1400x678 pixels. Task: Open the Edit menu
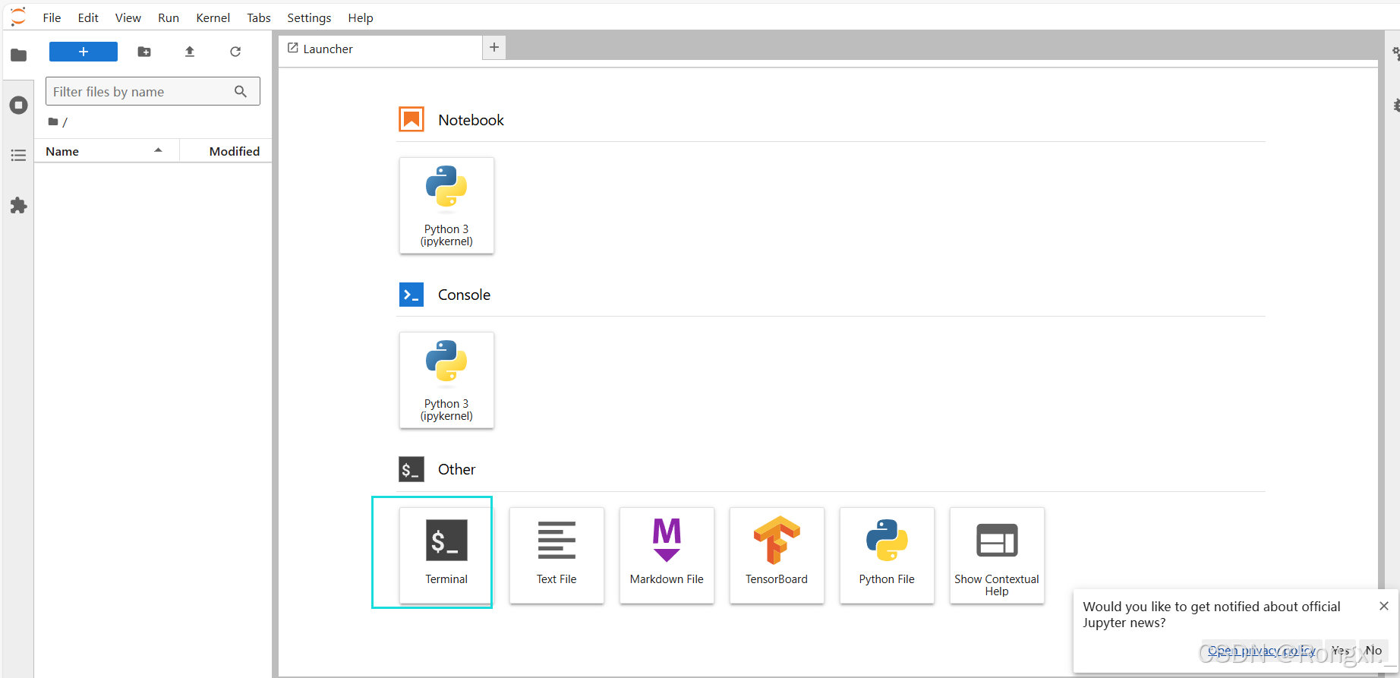pos(88,17)
